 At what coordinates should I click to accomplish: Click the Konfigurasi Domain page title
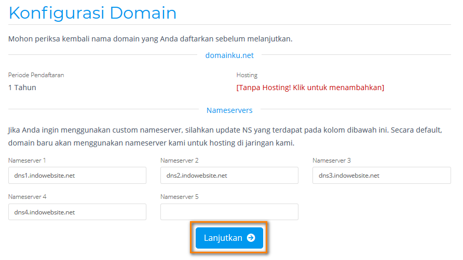(92, 13)
